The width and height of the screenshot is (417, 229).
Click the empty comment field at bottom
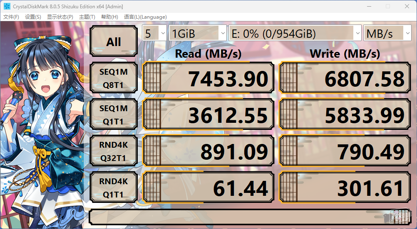pos(250,217)
